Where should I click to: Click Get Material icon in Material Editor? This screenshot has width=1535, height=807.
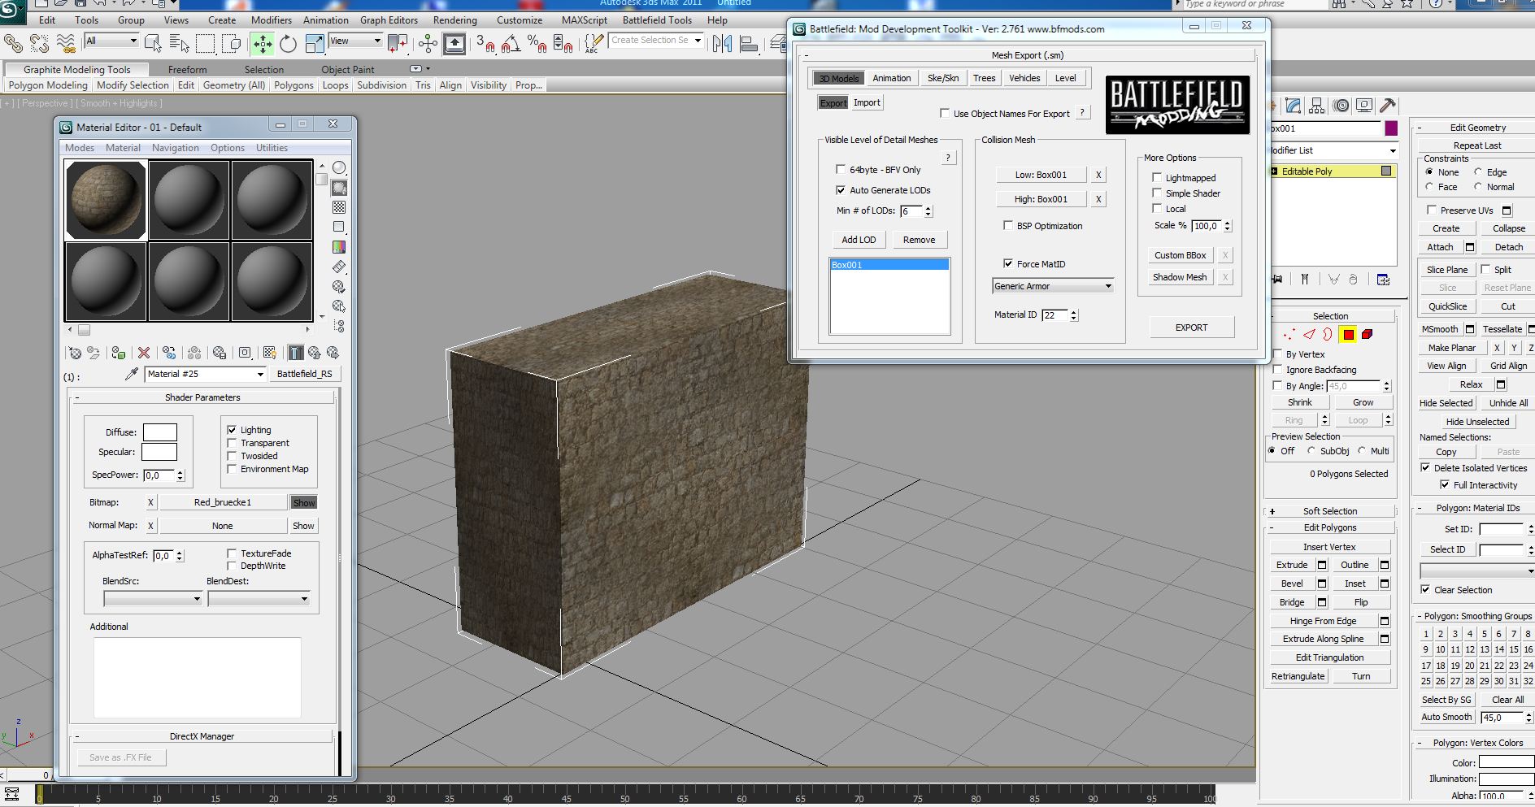[x=75, y=353]
